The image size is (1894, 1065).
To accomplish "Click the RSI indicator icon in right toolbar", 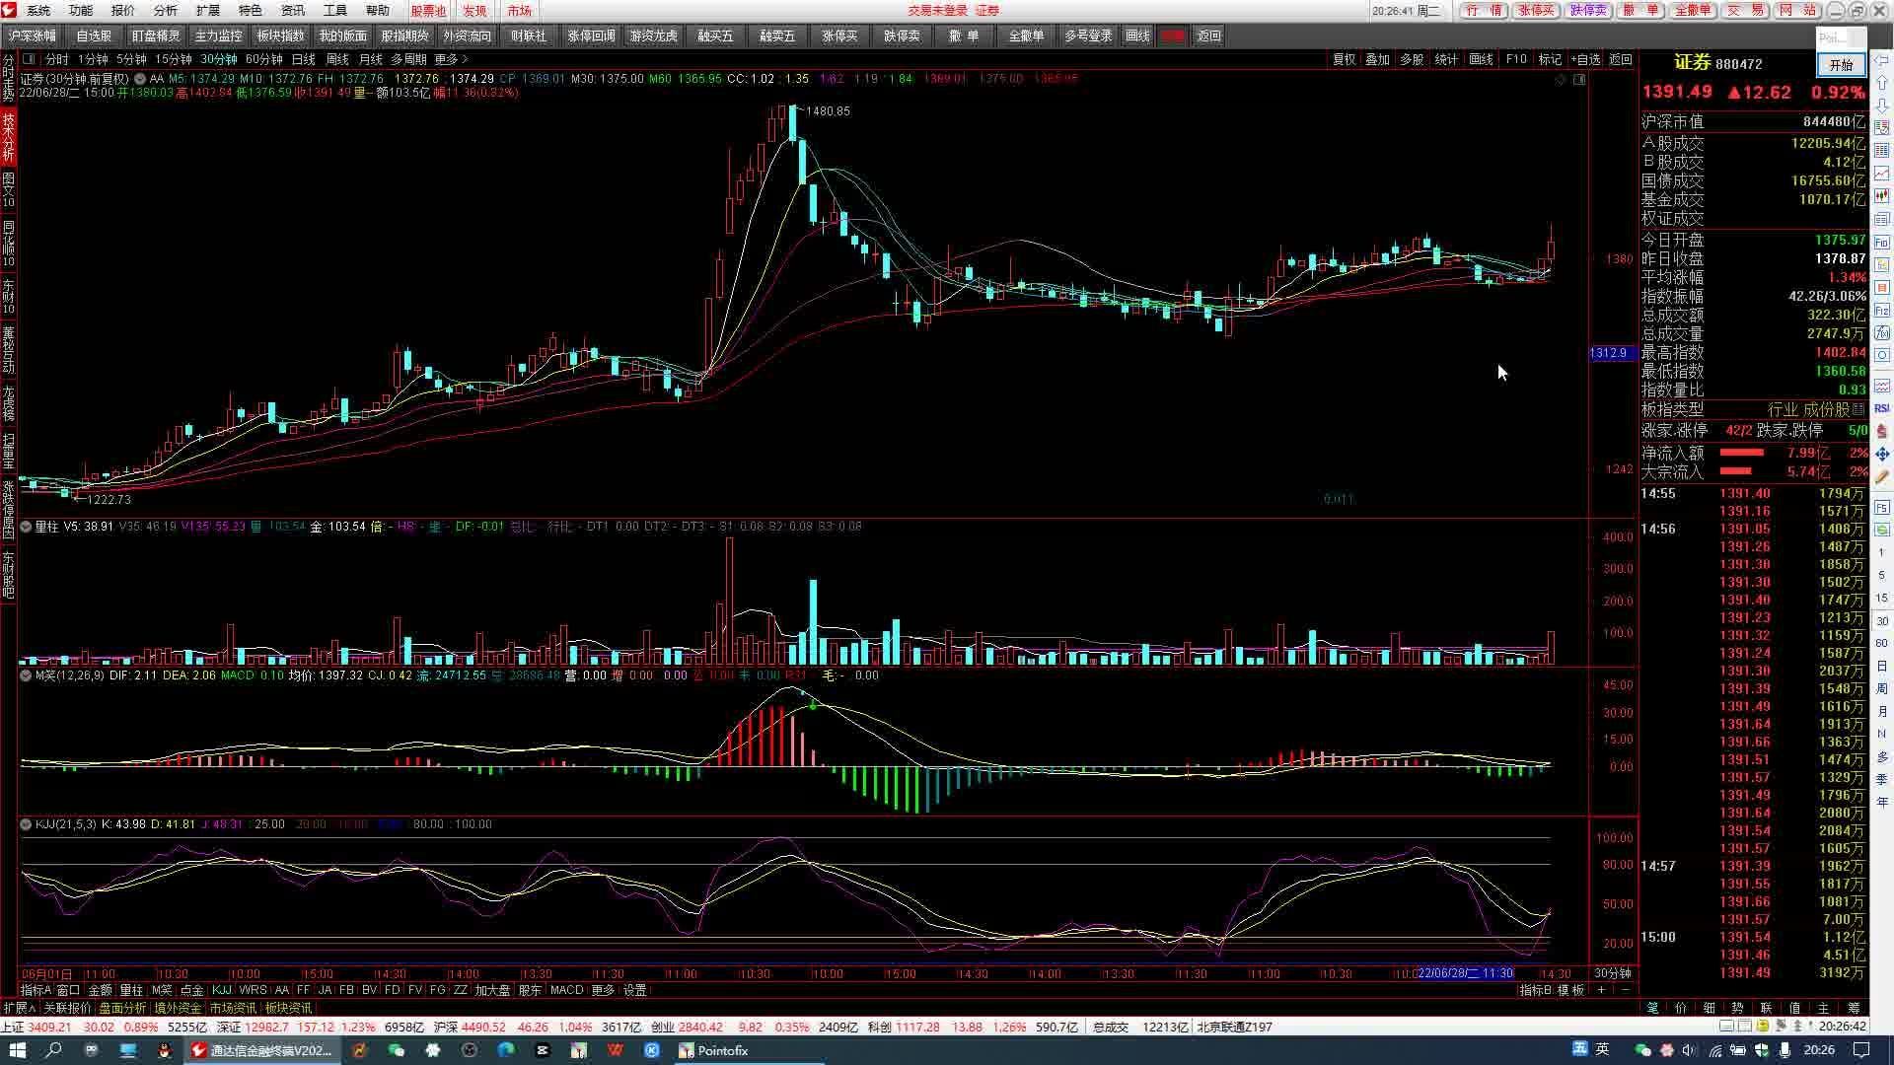I will pyautogui.click(x=1882, y=407).
